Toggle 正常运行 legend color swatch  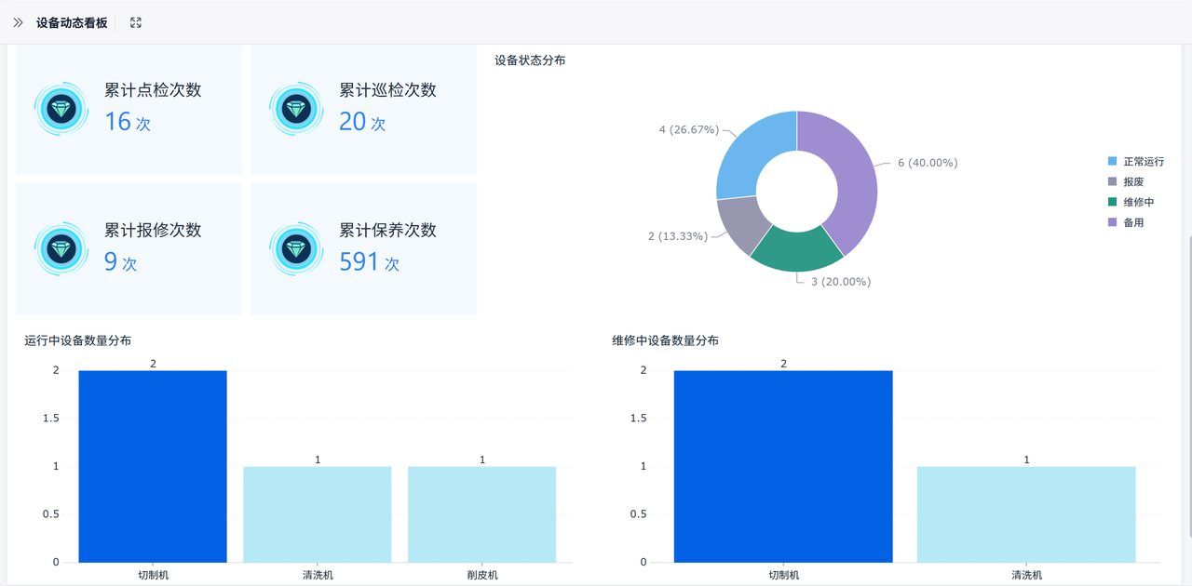(x=1112, y=162)
